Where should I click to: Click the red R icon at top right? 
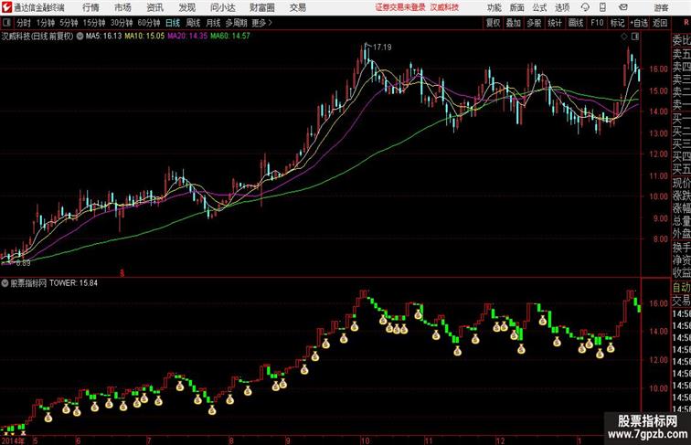(686, 23)
